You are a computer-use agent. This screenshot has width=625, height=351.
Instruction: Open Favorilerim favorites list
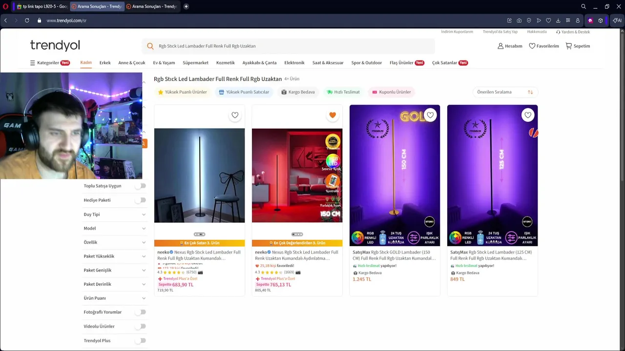click(x=543, y=46)
